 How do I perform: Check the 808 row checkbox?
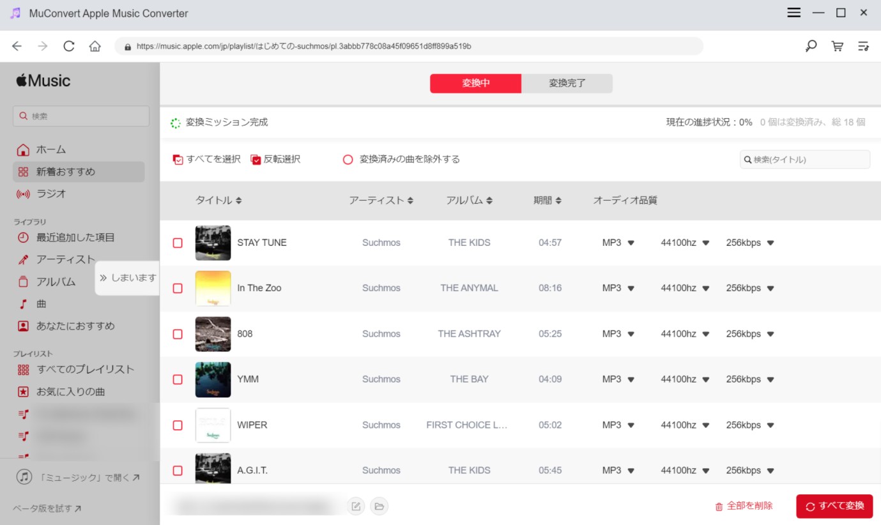[x=178, y=334]
